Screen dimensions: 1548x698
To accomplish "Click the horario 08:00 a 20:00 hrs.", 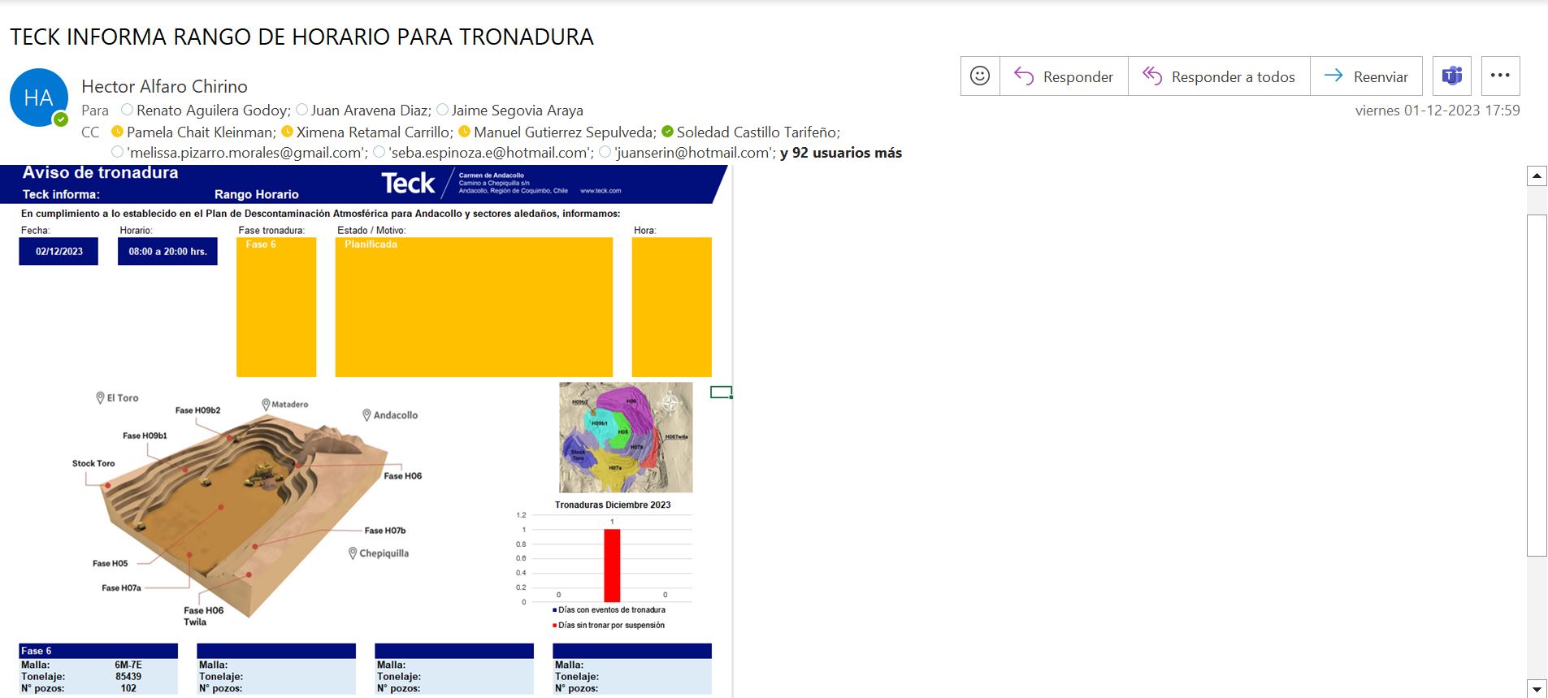I will [167, 251].
